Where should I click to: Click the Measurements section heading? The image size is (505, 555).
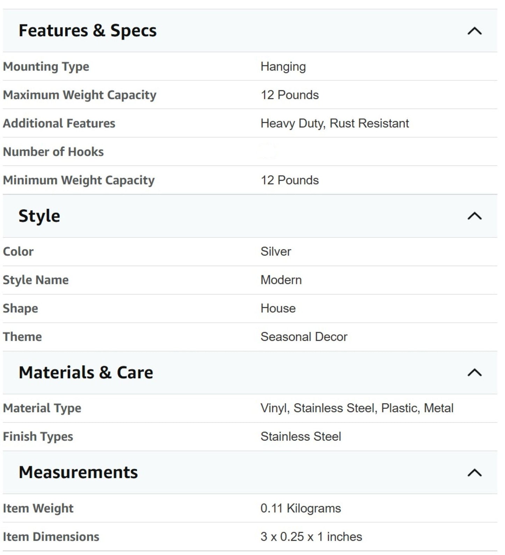point(78,472)
